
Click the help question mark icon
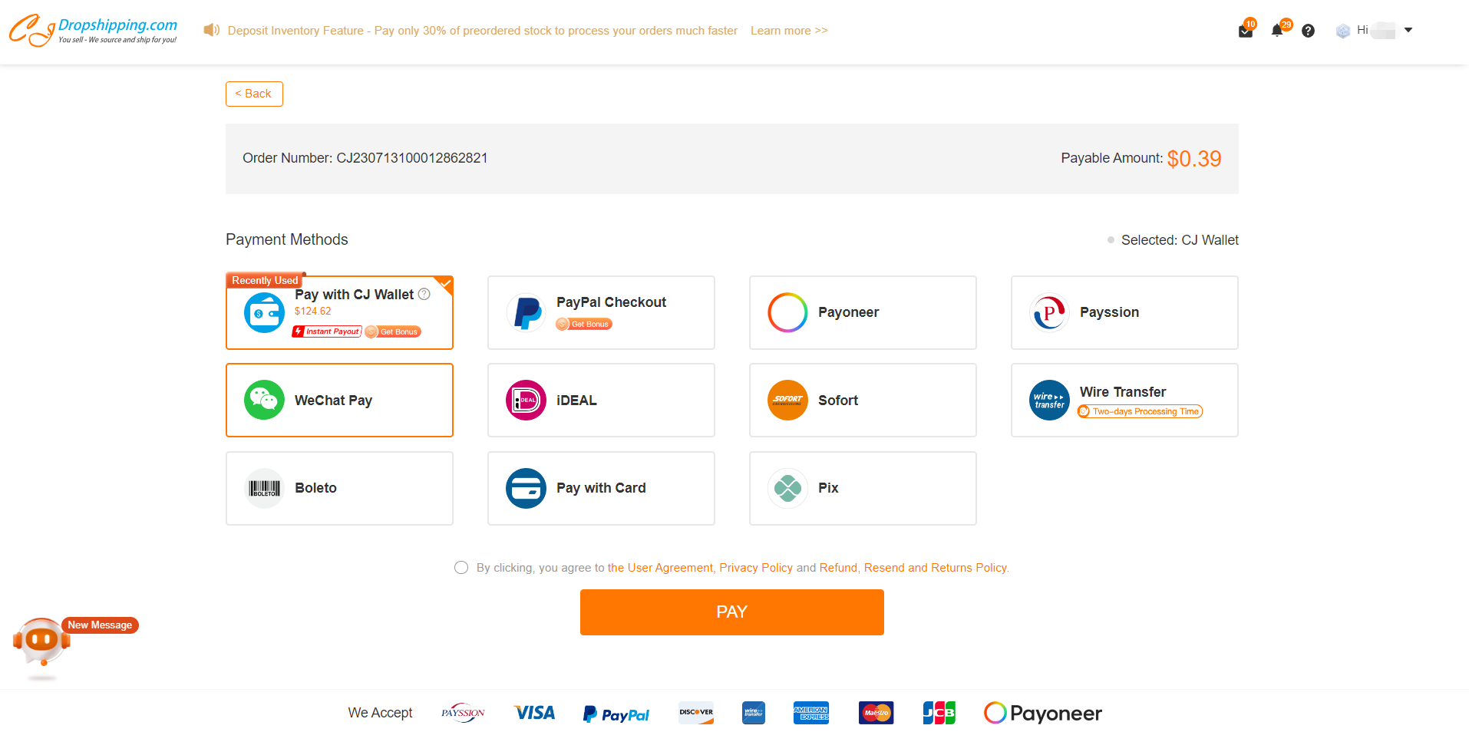[x=1309, y=31]
